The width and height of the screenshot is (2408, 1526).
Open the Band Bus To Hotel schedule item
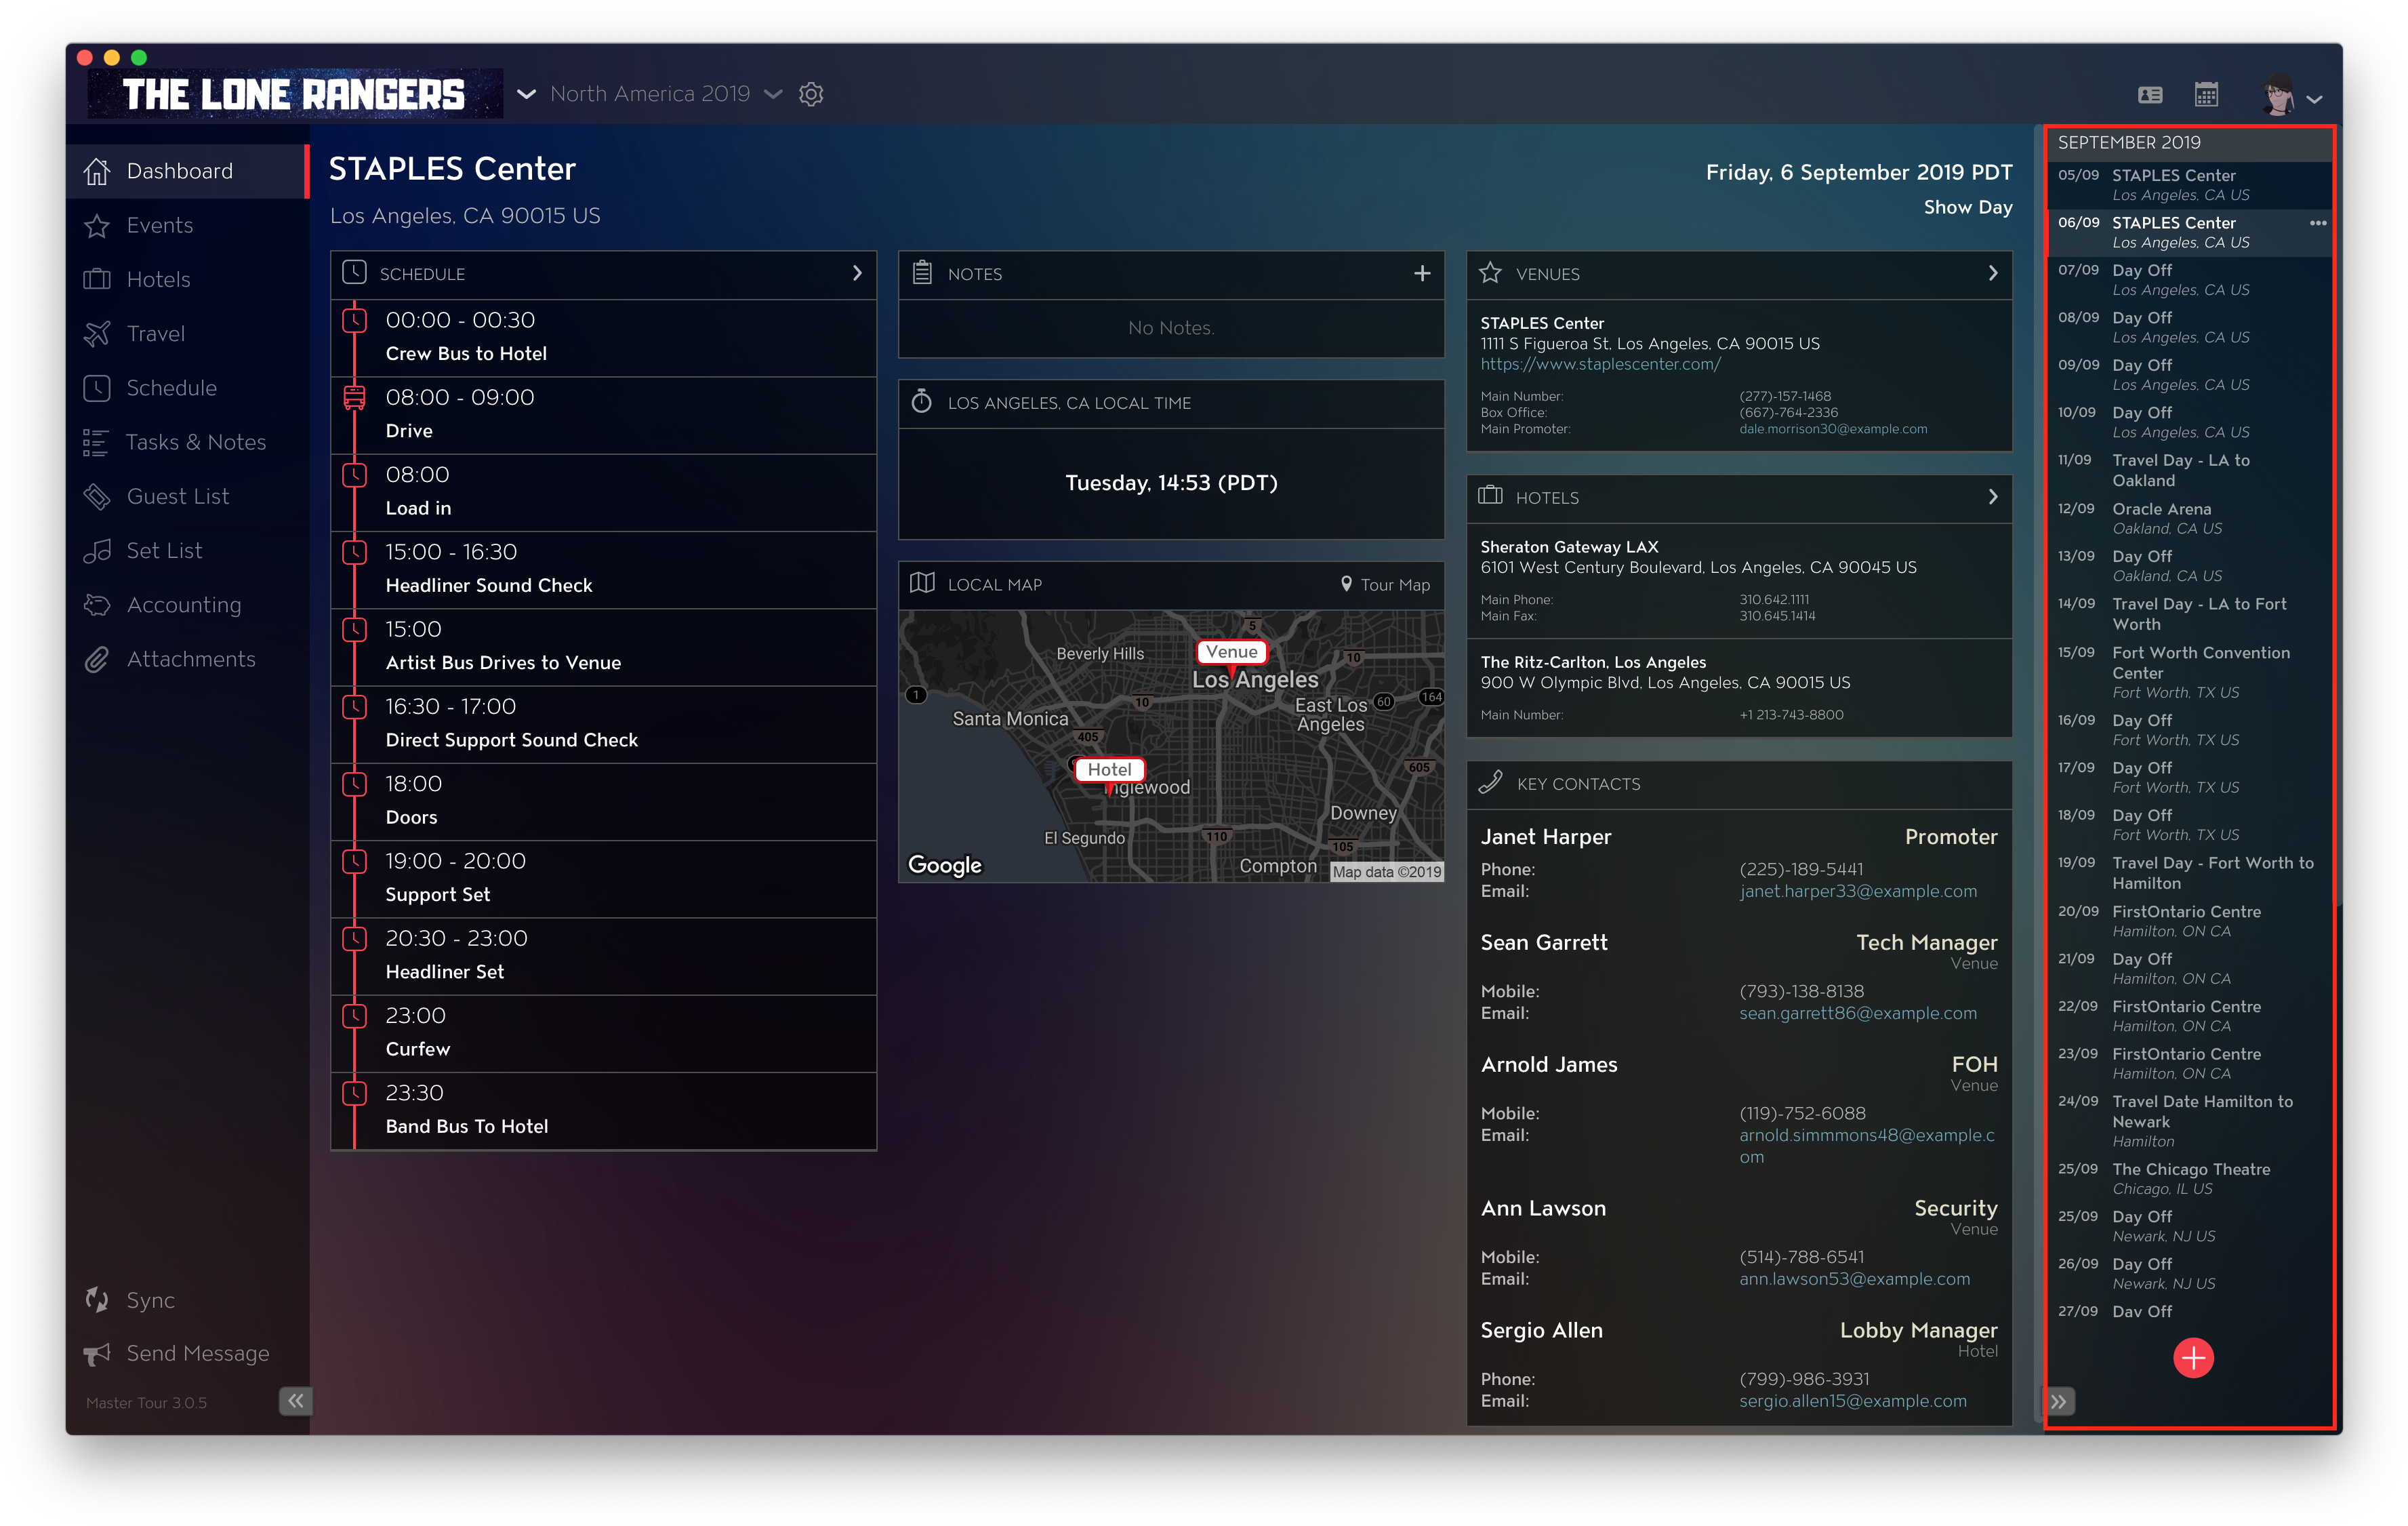[604, 1110]
